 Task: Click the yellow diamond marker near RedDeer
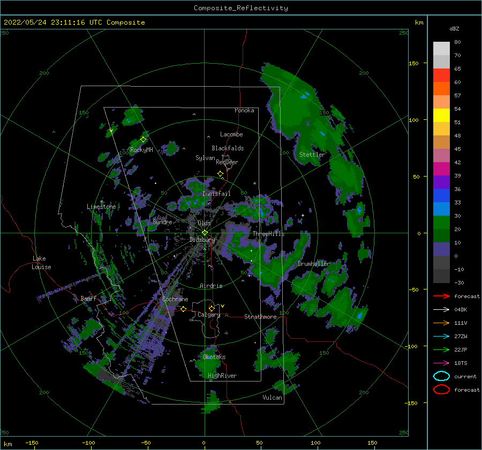tap(221, 174)
